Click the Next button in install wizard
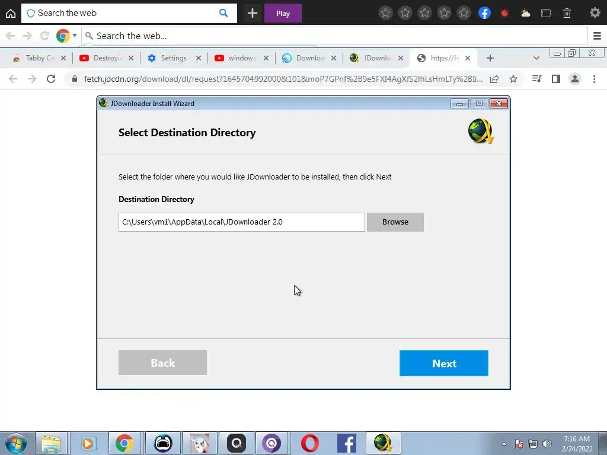607x455 pixels. (443, 363)
